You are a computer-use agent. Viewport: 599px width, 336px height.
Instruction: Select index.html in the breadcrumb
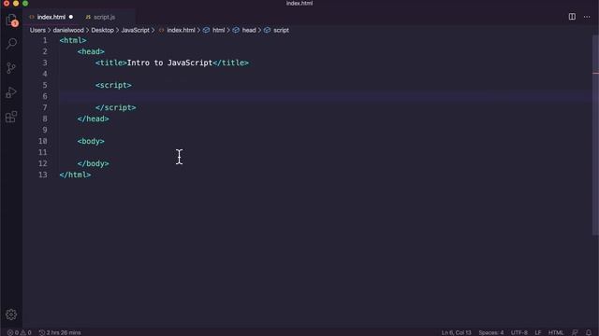181,30
